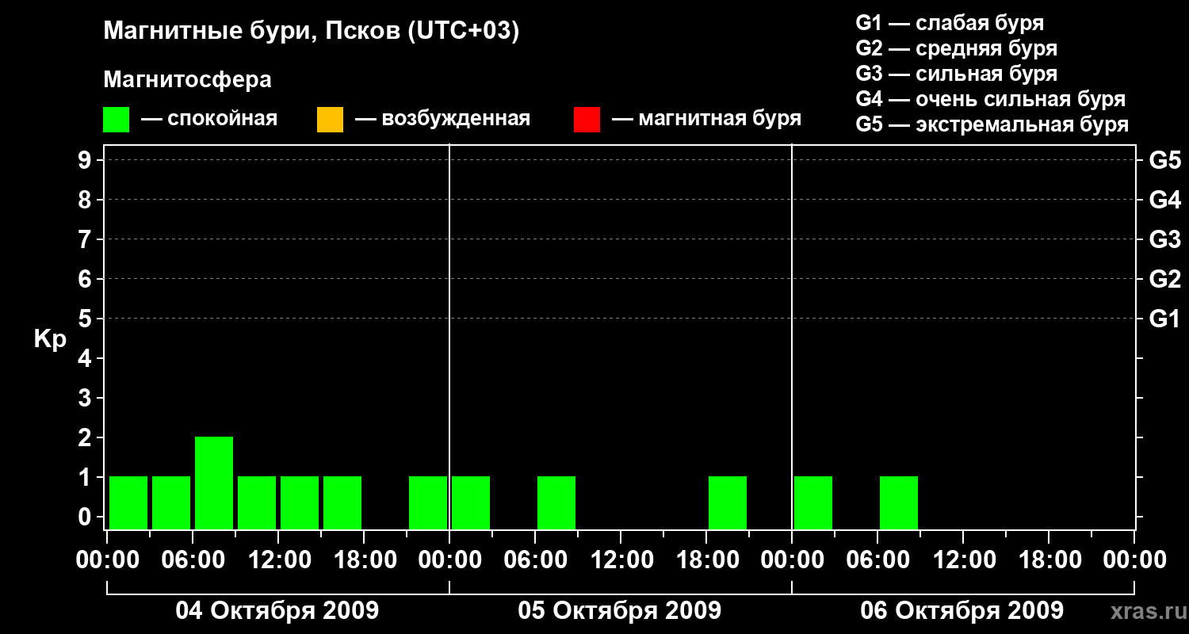This screenshot has width=1189, height=634.
Task: Click the orange 'возбужденная' legend swatch
Action: pyautogui.click(x=330, y=120)
